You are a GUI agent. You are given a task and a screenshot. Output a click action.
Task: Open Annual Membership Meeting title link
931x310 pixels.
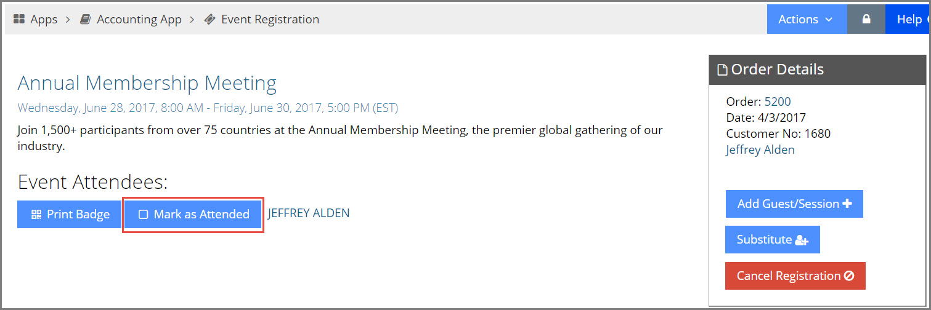click(147, 82)
